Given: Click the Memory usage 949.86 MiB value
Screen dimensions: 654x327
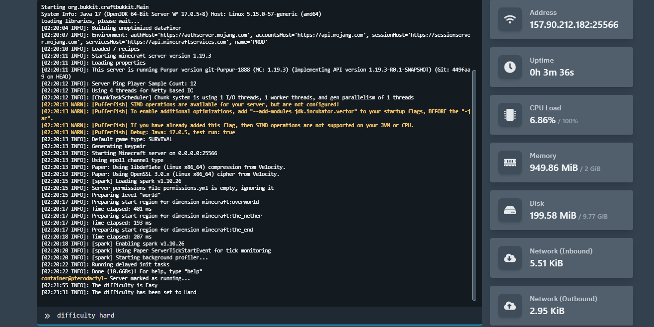Looking at the screenshot, I should pyautogui.click(x=554, y=168).
